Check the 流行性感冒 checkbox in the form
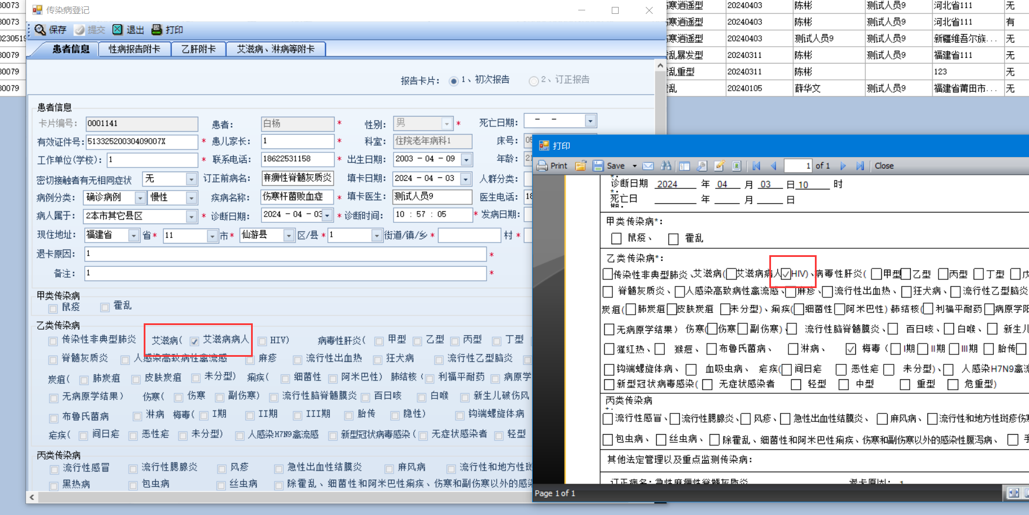 tap(54, 469)
